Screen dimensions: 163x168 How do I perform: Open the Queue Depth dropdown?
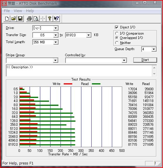(x=154, y=49)
